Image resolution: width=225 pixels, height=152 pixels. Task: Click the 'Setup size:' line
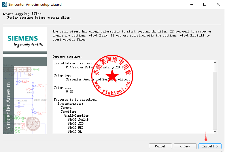point(63,87)
